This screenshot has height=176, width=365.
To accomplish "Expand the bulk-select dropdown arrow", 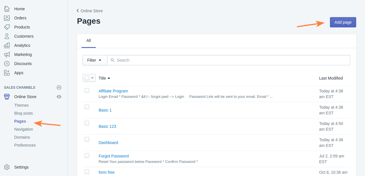I will [92, 78].
